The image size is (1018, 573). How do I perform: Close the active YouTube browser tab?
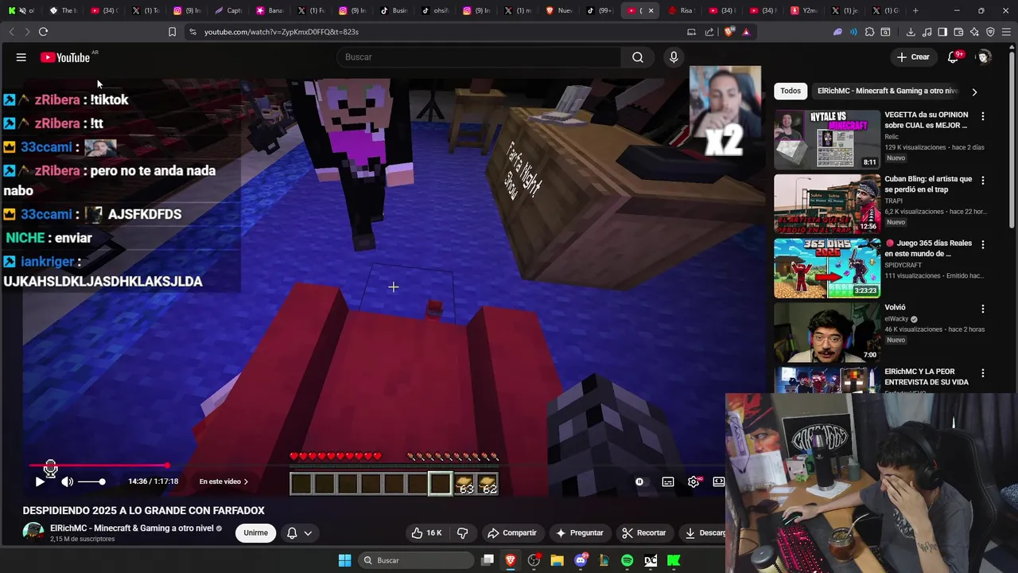pyautogui.click(x=651, y=10)
